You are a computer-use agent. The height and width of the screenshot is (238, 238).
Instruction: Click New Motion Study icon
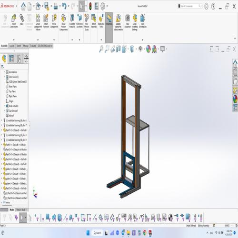point(87,22)
